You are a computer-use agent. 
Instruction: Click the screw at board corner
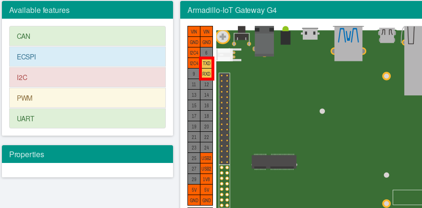(223, 36)
